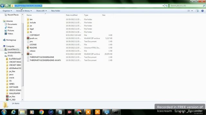Open Recent Places in navigation pane
Viewport: 206px width, 115px height.
click(13, 15)
